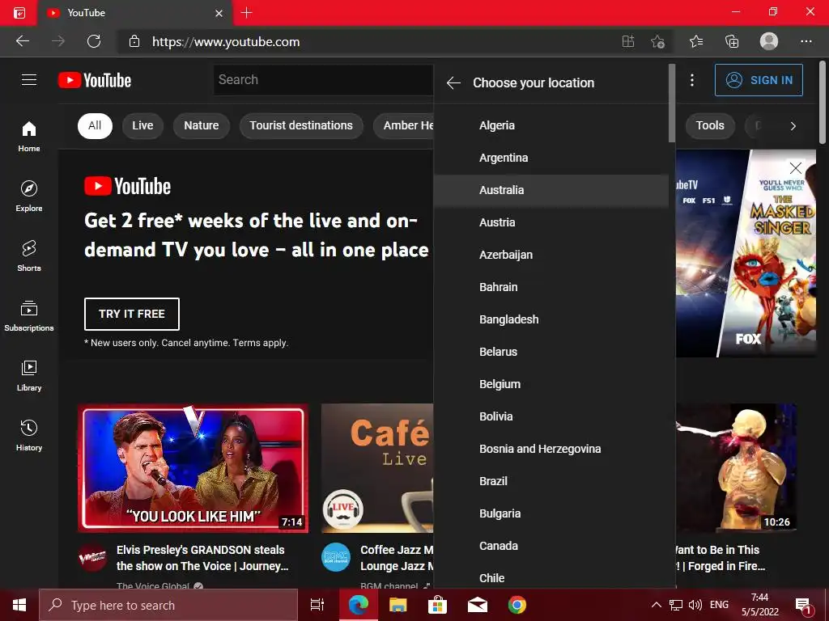
Task: Select the All filter chip
Action: pyautogui.click(x=96, y=125)
